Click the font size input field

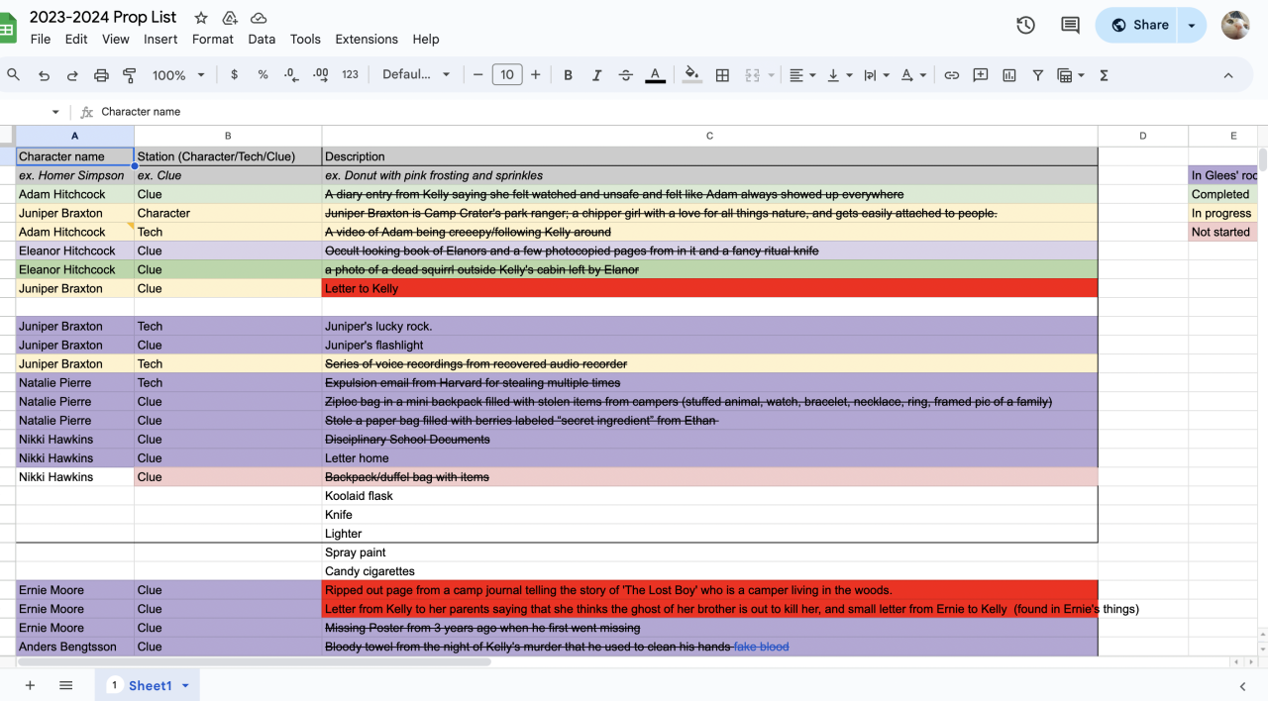click(x=507, y=75)
